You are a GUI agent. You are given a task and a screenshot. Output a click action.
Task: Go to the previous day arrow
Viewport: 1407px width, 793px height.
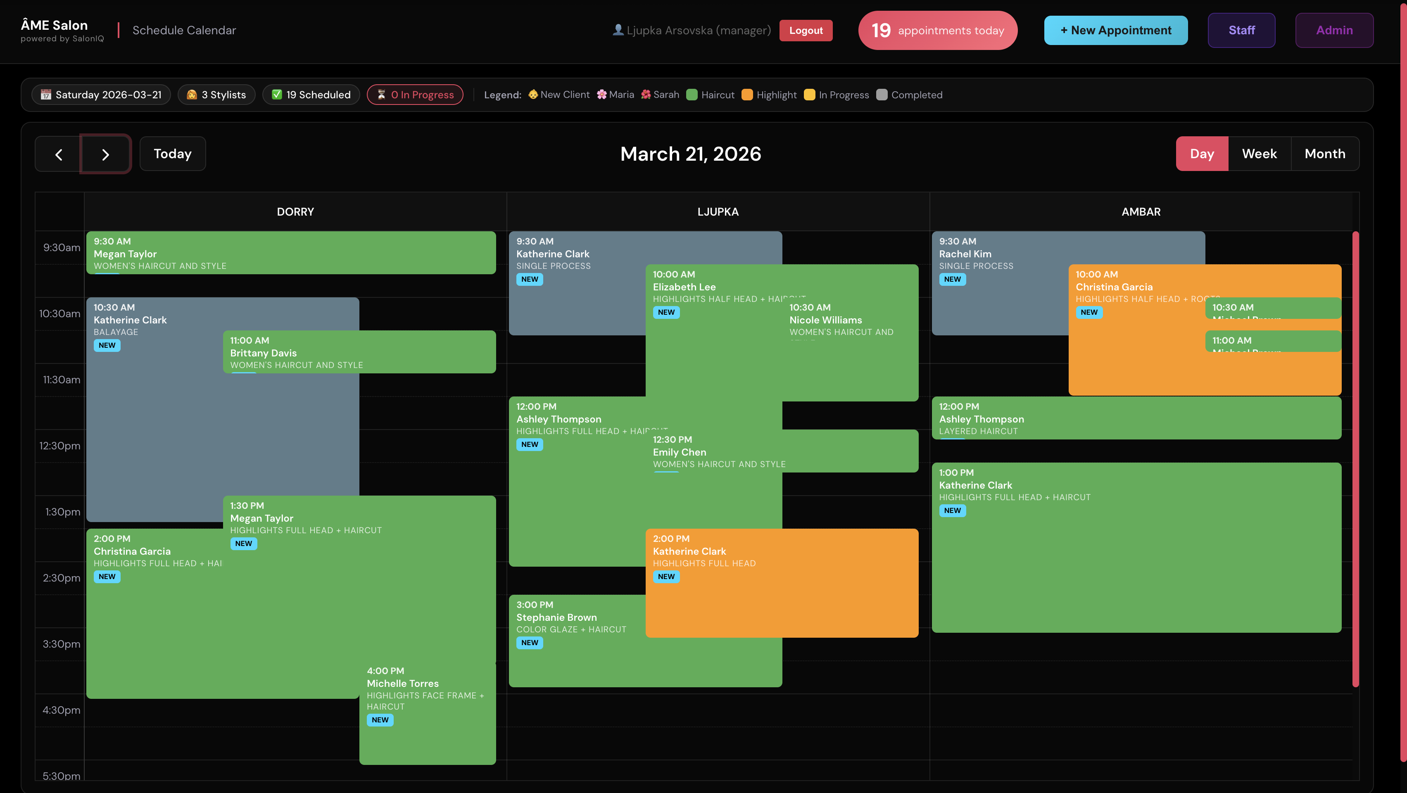click(x=58, y=154)
